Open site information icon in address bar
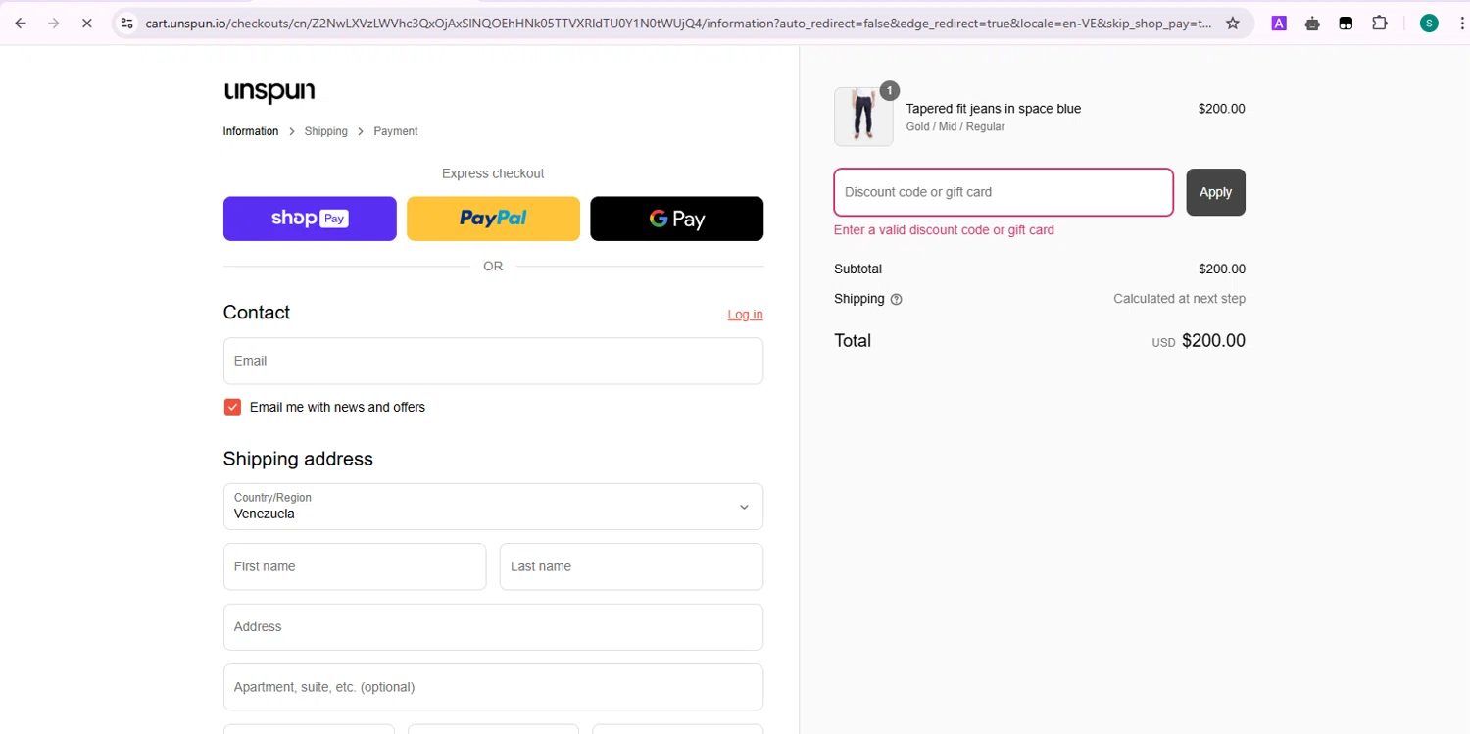 [126, 24]
